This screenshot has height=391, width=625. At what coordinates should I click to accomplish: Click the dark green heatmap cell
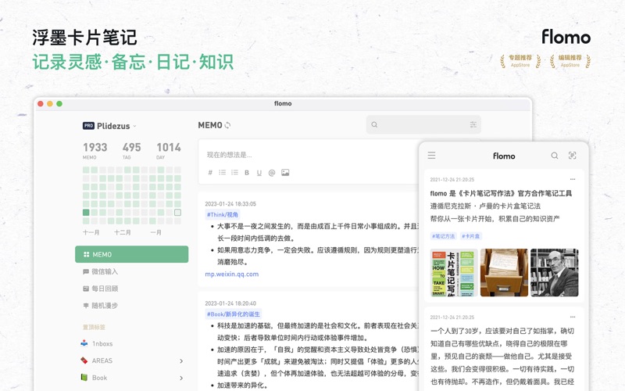(x=86, y=212)
